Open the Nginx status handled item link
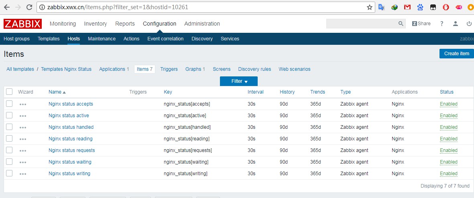 tap(71, 127)
